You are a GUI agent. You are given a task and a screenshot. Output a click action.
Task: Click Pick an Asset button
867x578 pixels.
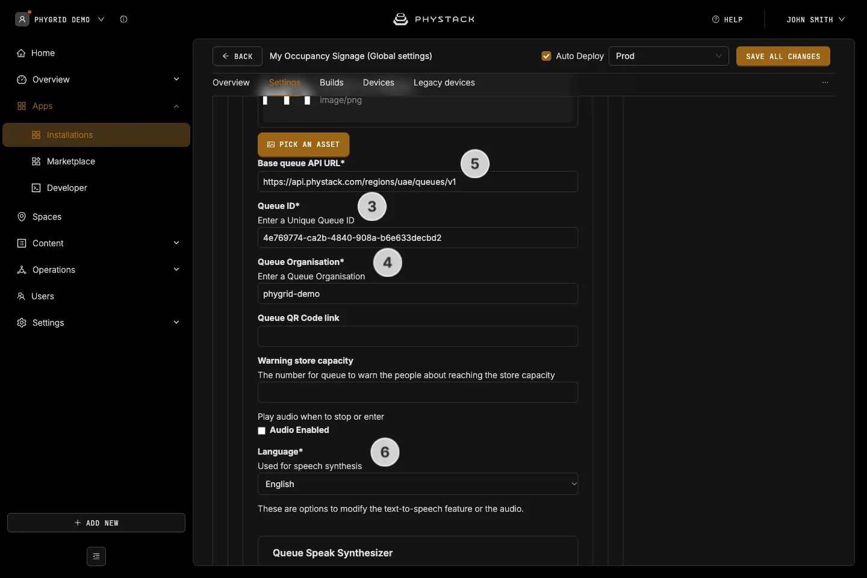[x=303, y=144]
